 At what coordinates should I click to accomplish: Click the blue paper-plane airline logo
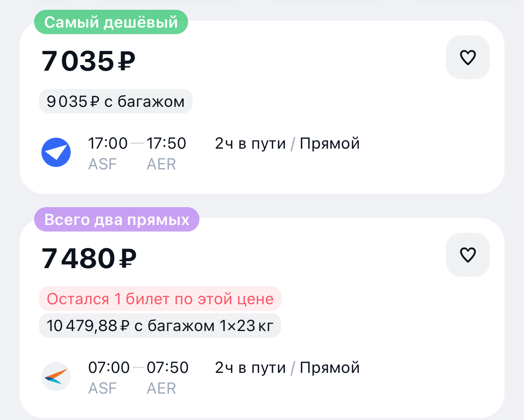(x=56, y=152)
